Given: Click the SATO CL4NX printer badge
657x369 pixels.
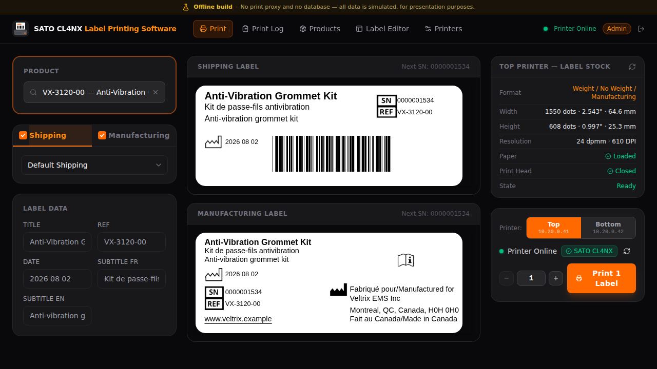Looking at the screenshot, I should tap(589, 251).
